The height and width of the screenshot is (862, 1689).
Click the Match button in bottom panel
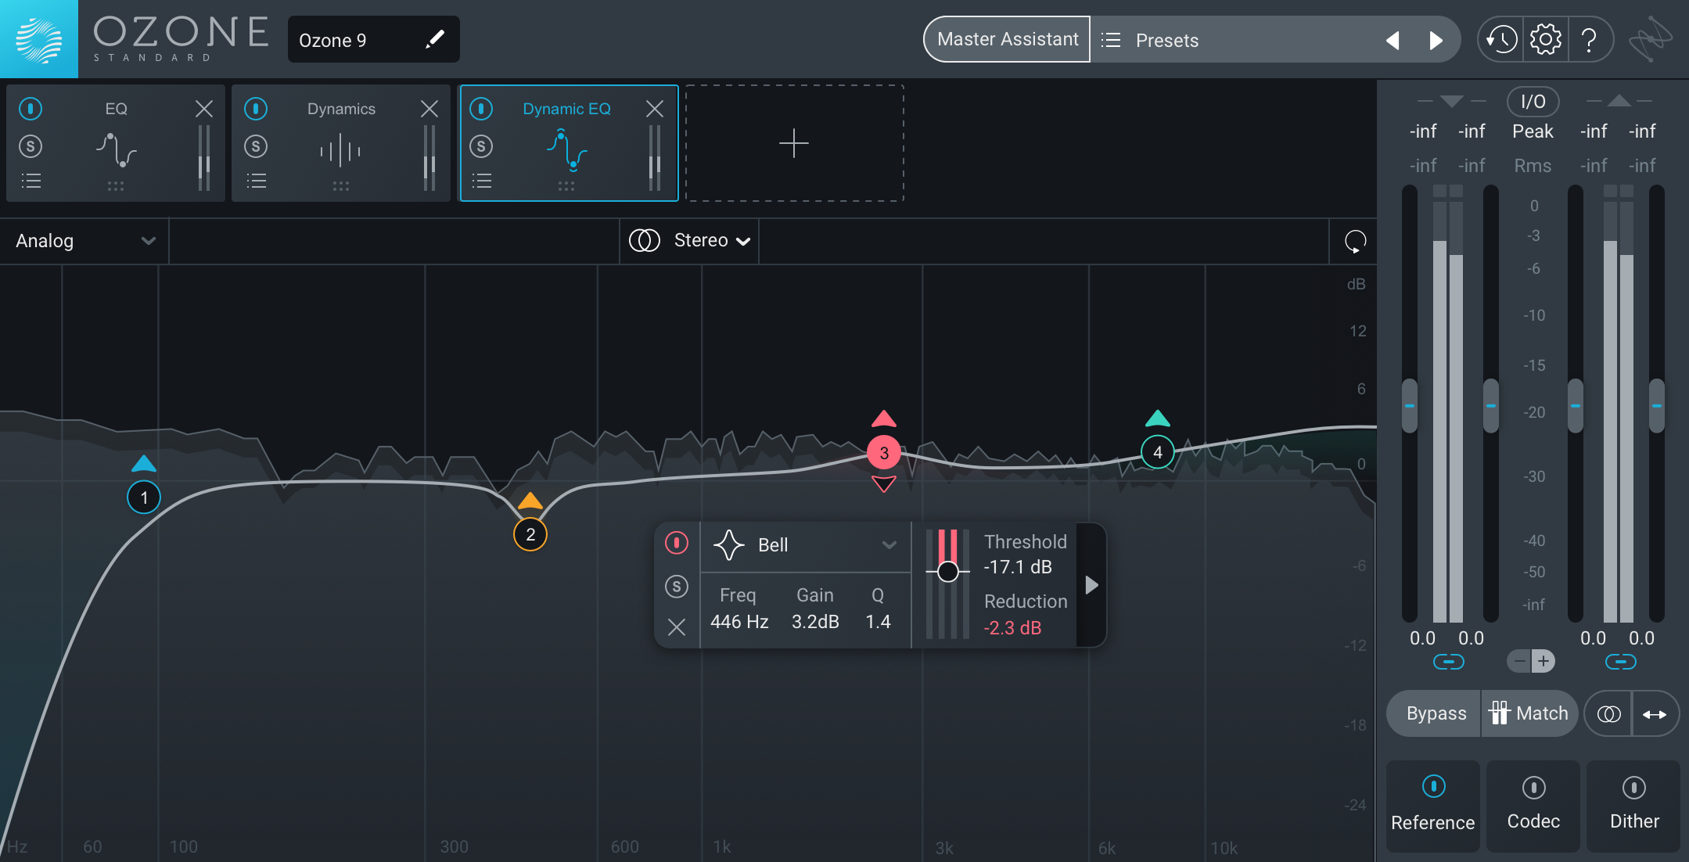pyautogui.click(x=1529, y=713)
